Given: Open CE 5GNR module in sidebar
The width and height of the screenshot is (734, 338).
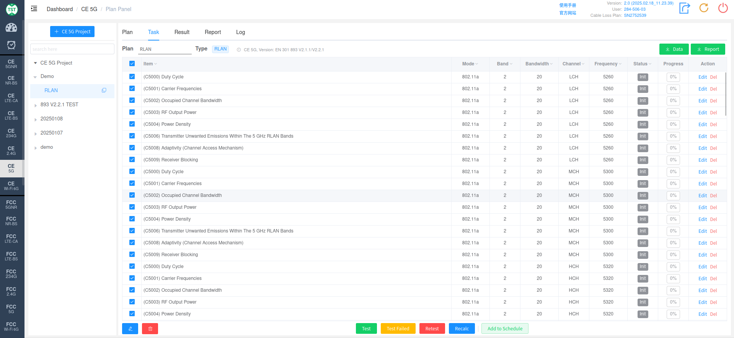Looking at the screenshot, I should point(11,64).
